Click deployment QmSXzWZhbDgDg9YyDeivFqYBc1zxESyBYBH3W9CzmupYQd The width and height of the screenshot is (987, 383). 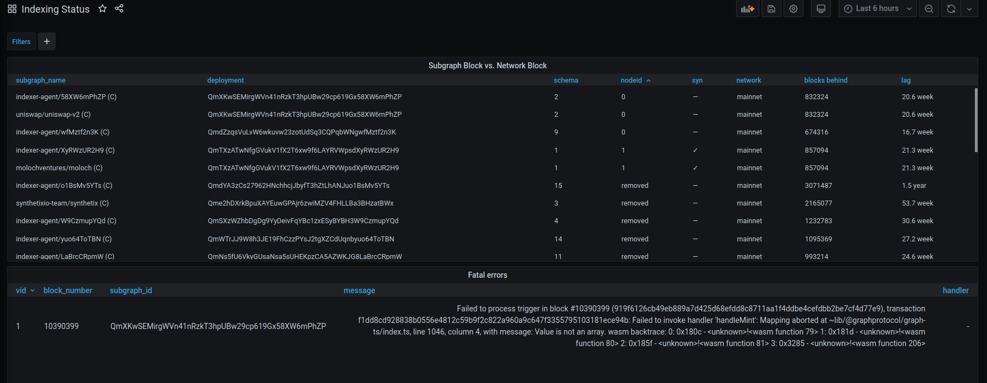(303, 221)
